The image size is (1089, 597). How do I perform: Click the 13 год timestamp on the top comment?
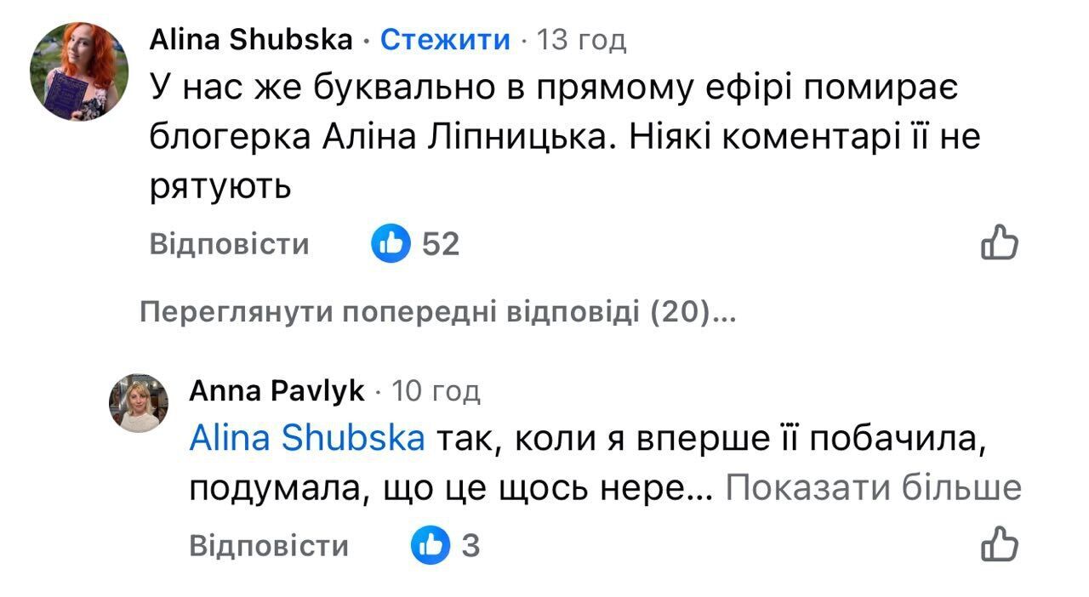click(584, 38)
